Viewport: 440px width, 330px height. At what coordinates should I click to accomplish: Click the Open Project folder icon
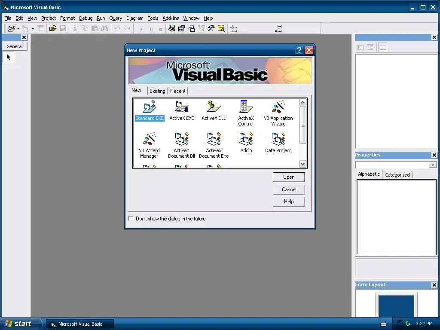click(52, 28)
